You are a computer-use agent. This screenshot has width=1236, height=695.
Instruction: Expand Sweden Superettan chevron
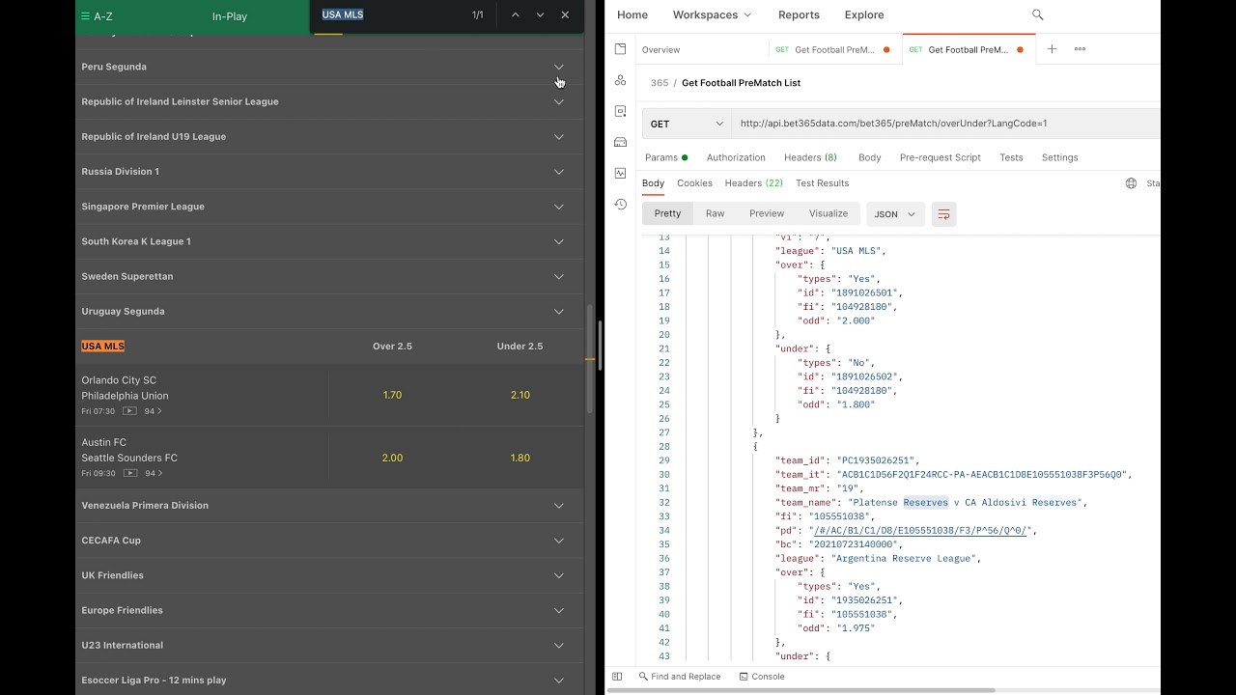pos(558,276)
